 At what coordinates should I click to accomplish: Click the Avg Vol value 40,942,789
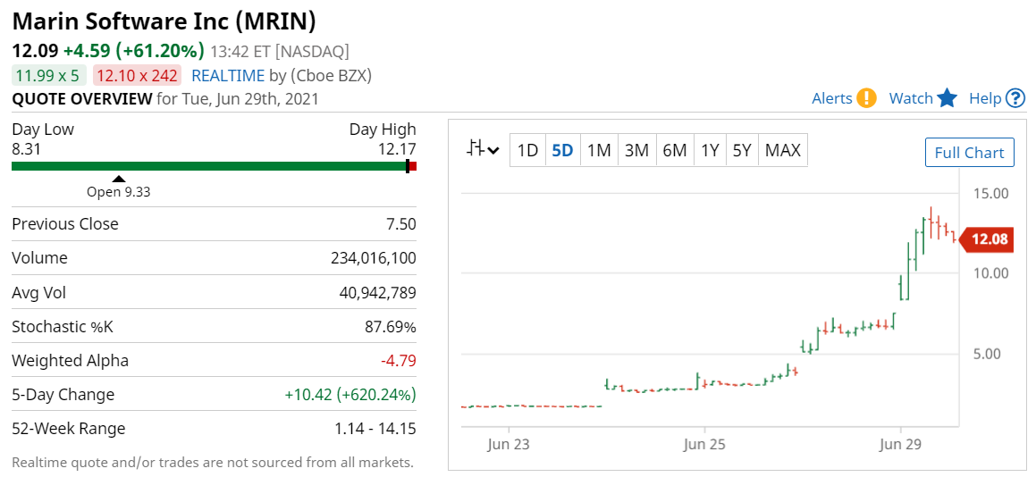tap(378, 292)
